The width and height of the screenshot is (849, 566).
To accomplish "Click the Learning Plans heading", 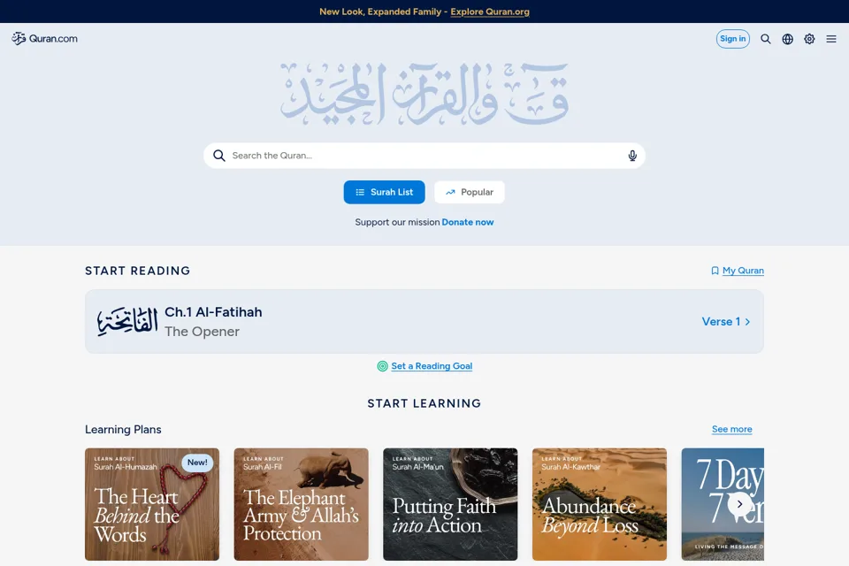I will tap(123, 430).
